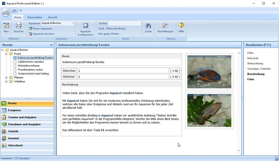
Task: Switch to the Stammdaten ribbon tab
Action: 35,17
